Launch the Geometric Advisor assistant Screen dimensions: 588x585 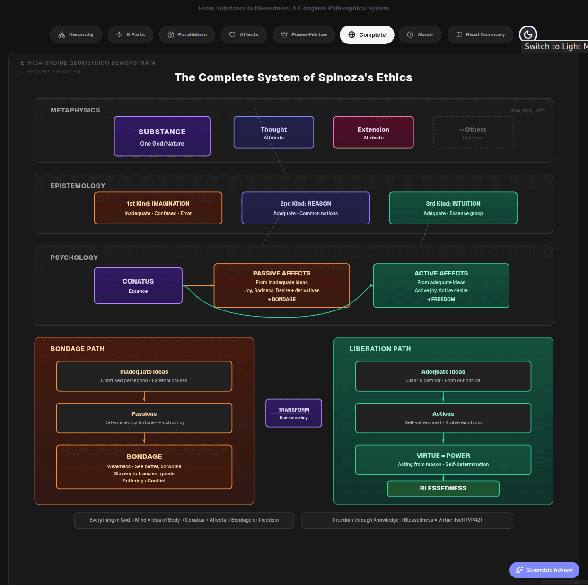pyautogui.click(x=544, y=570)
